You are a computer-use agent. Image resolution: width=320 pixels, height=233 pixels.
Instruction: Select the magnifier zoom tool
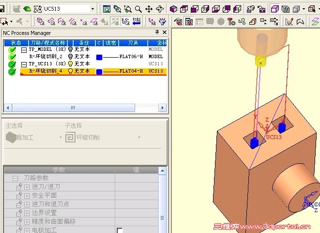(x=138, y=9)
